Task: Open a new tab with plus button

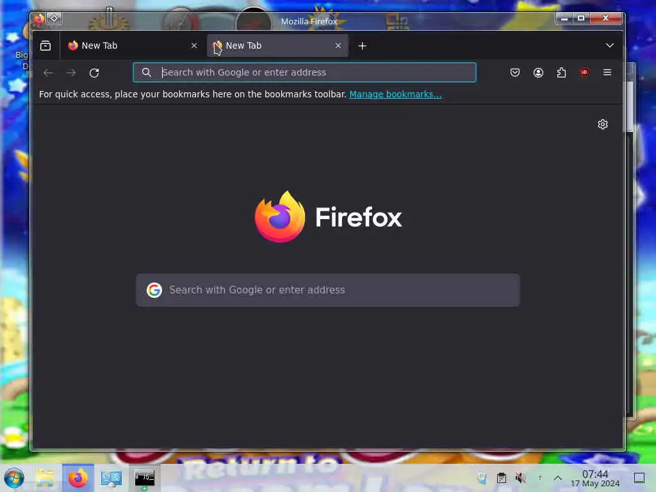Action: click(x=363, y=45)
